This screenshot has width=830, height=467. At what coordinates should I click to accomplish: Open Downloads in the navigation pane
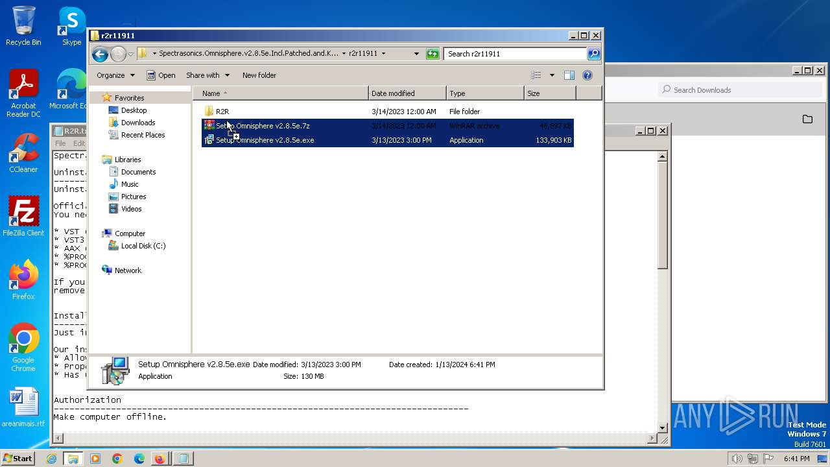(x=138, y=123)
